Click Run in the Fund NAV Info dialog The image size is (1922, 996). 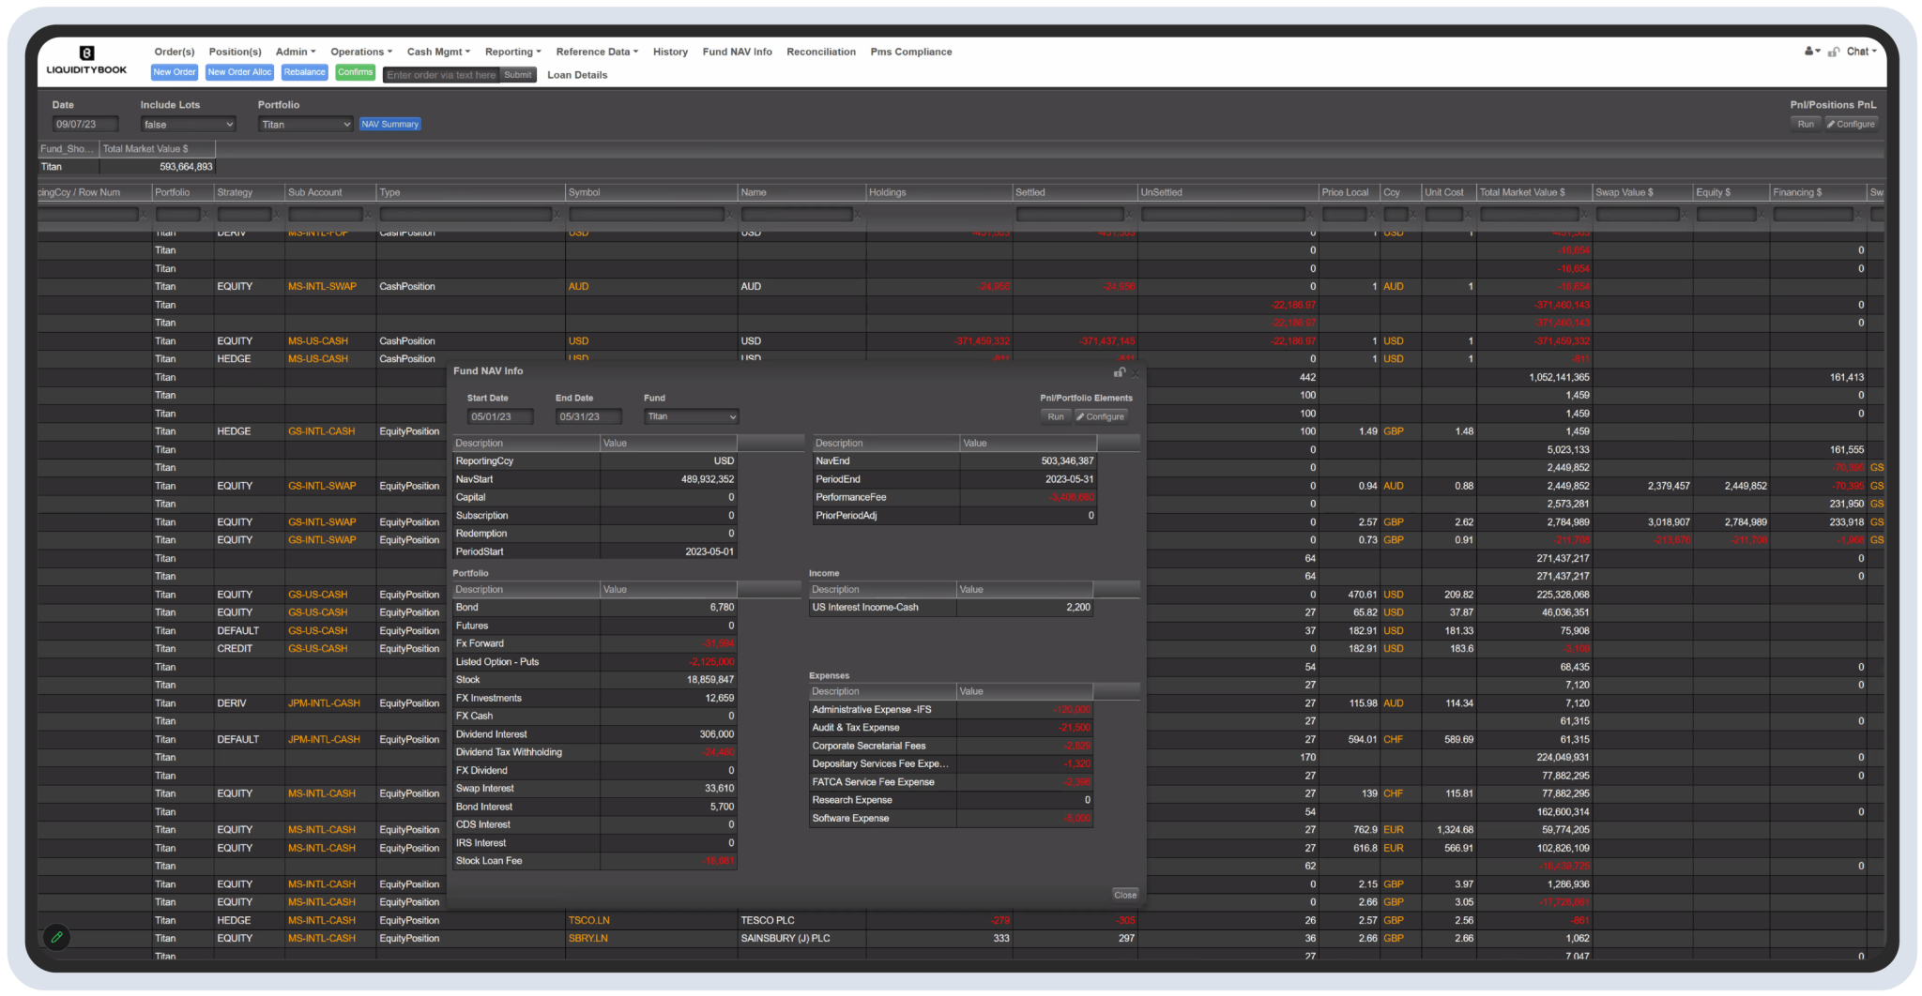click(x=1055, y=416)
